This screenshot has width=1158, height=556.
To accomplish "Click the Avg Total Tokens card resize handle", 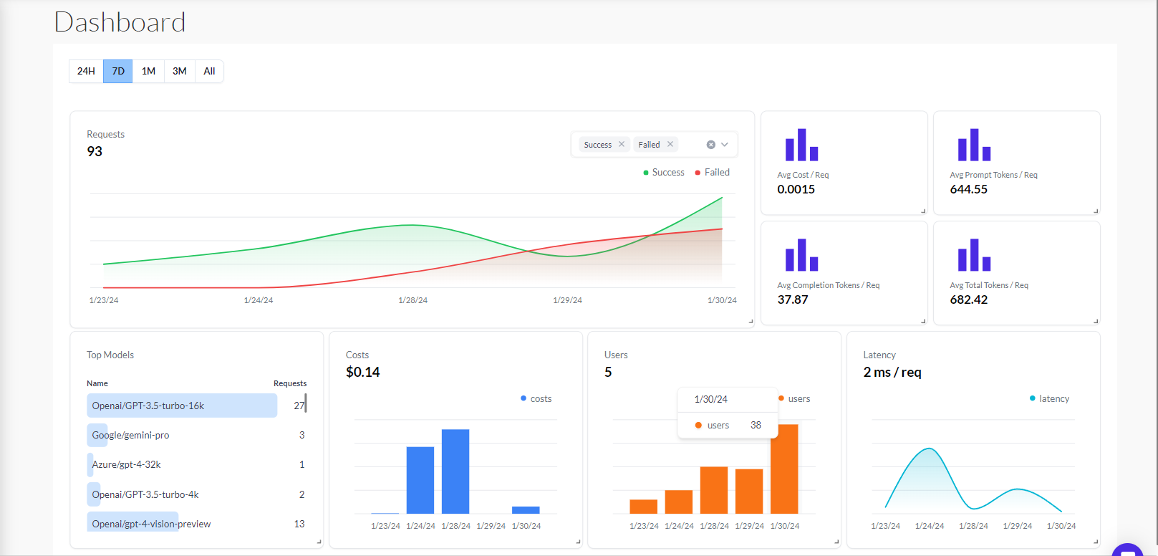I will tap(1096, 321).
